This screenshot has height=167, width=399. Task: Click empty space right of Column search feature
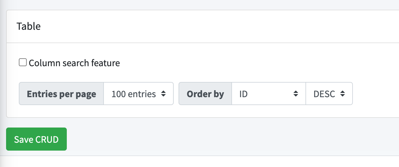click(x=243, y=63)
